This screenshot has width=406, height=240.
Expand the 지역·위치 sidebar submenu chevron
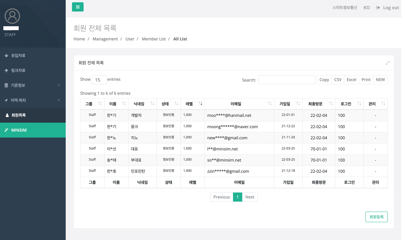(x=59, y=100)
